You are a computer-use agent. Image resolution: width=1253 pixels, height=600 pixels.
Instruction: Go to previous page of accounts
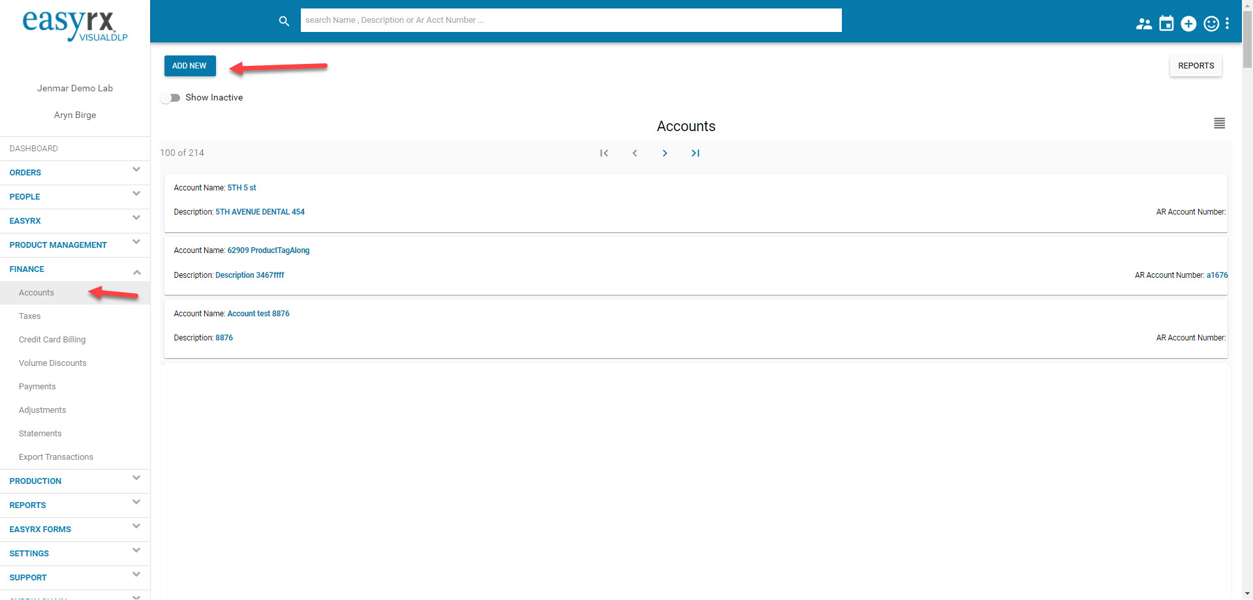[x=634, y=153]
